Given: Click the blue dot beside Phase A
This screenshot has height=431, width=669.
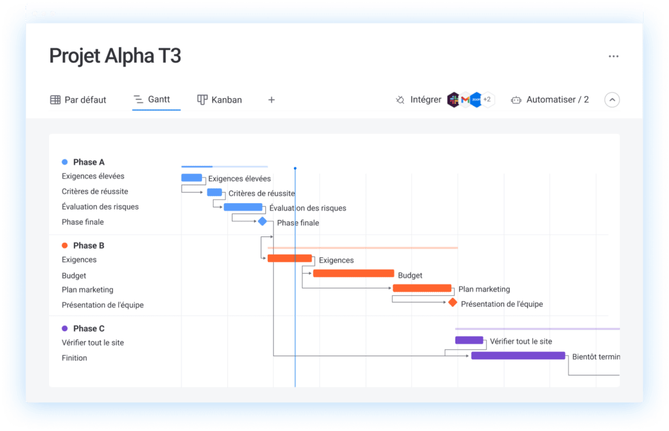Looking at the screenshot, I should tap(65, 162).
